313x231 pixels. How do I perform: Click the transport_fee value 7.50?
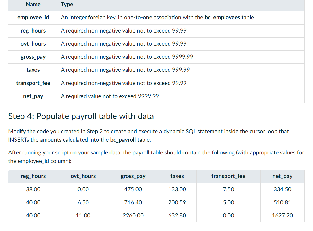tap(228, 189)
